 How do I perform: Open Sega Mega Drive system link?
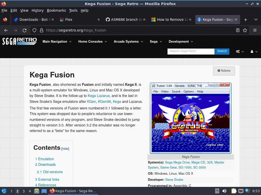[x=177, y=162]
